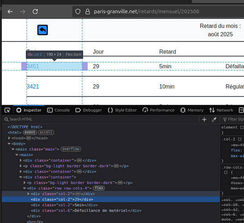Image resolution: width=244 pixels, height=223 pixels.
Task: Toggle the scroll badge on html element
Action: 46,132
